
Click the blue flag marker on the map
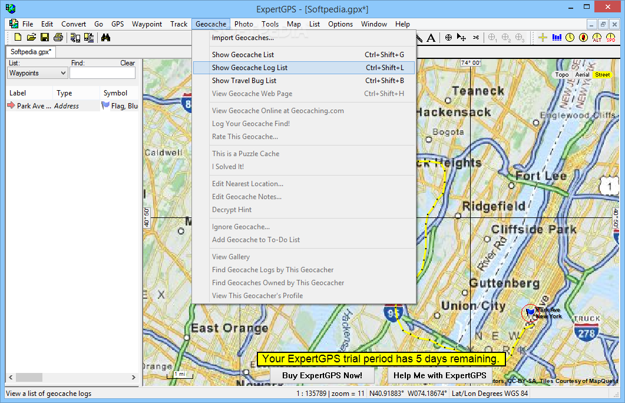(531, 312)
